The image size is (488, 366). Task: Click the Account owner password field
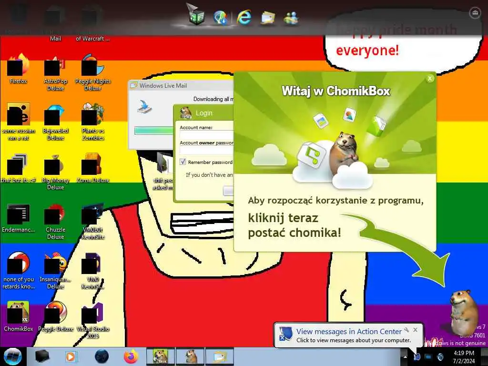(x=207, y=150)
